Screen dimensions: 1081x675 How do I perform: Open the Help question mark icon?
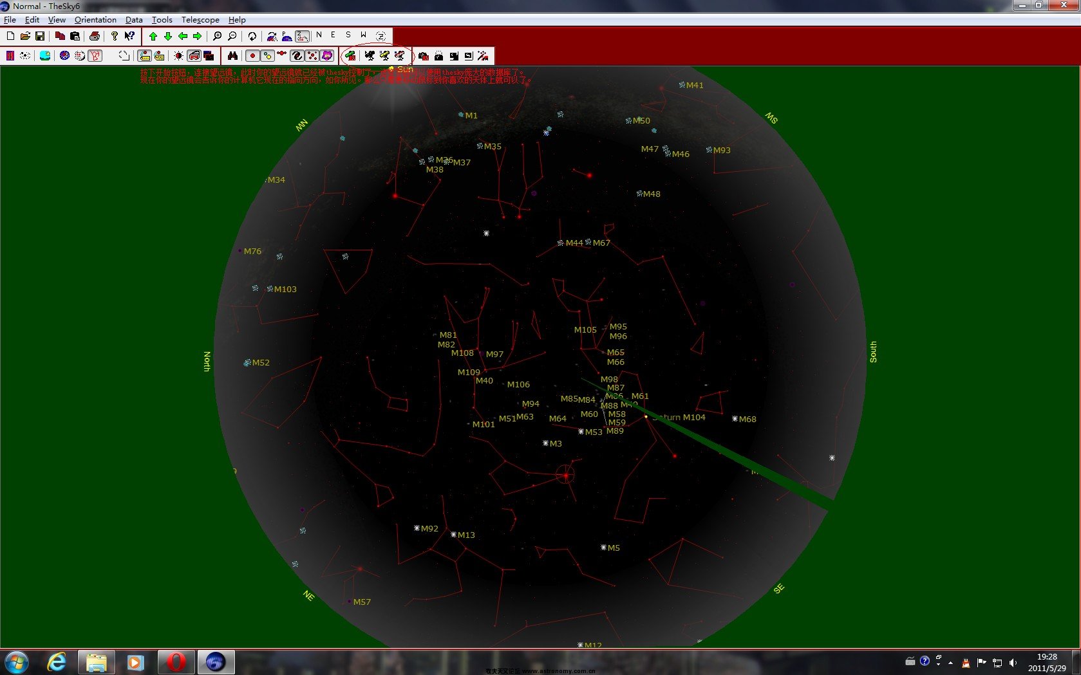coord(115,36)
